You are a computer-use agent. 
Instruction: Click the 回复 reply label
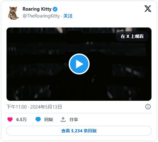click(x=49, y=119)
